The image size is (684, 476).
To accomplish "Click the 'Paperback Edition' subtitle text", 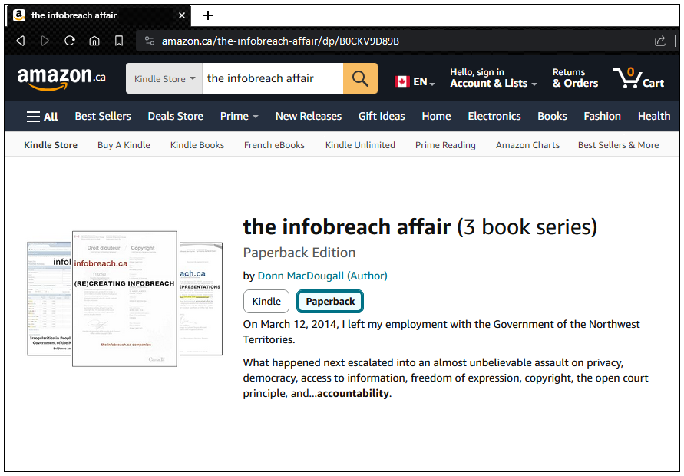I will click(299, 253).
